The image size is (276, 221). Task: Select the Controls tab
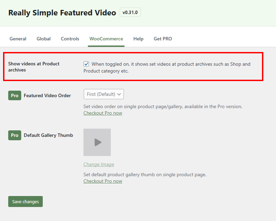(70, 39)
